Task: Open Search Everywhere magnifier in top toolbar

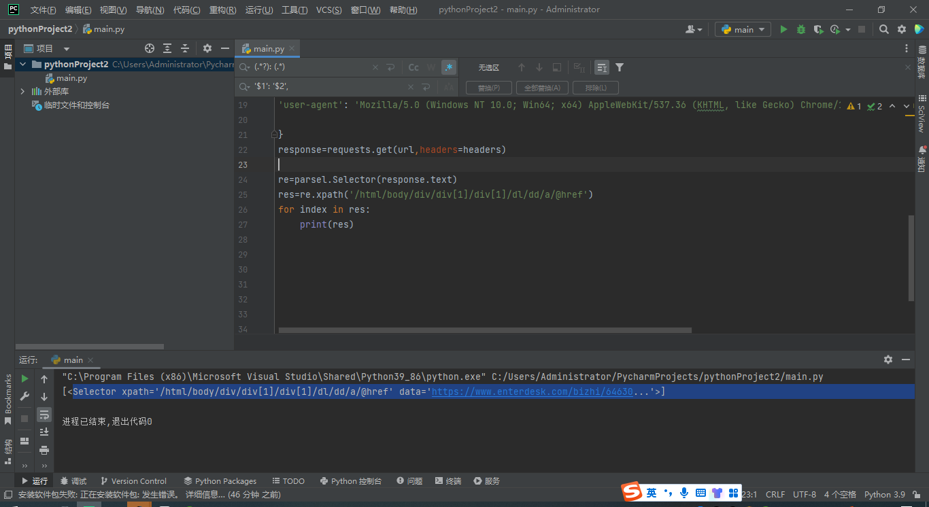Action: [883, 29]
